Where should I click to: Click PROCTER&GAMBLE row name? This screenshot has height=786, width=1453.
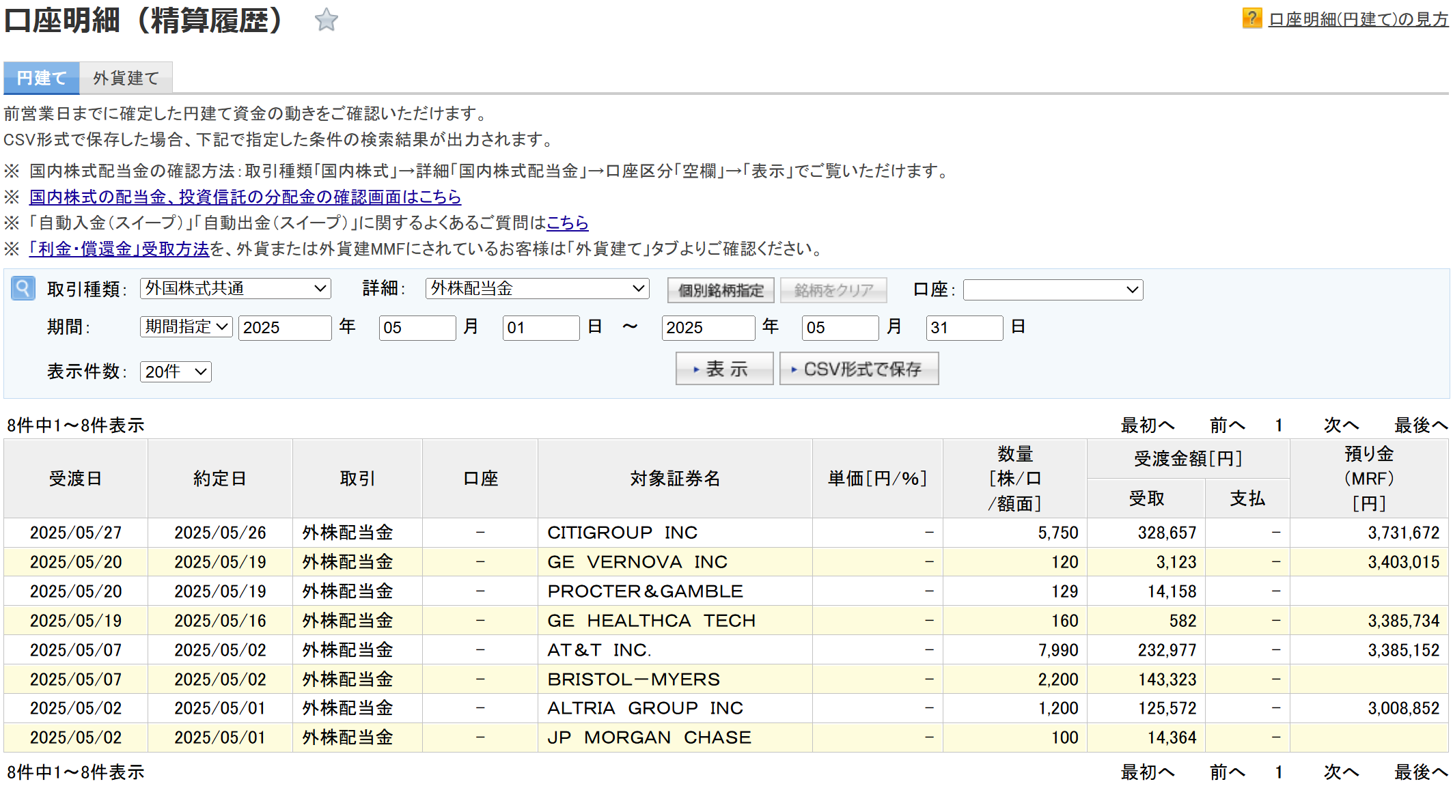point(645,591)
